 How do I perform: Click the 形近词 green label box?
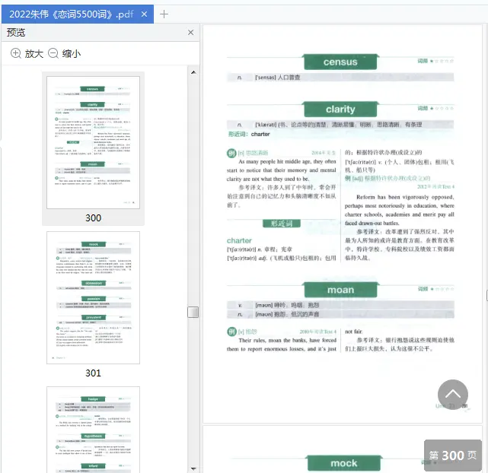[x=282, y=224]
